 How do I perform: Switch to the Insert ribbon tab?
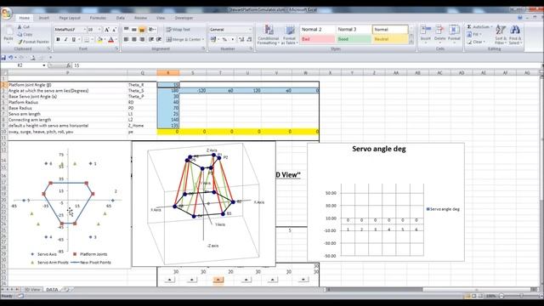(43, 18)
